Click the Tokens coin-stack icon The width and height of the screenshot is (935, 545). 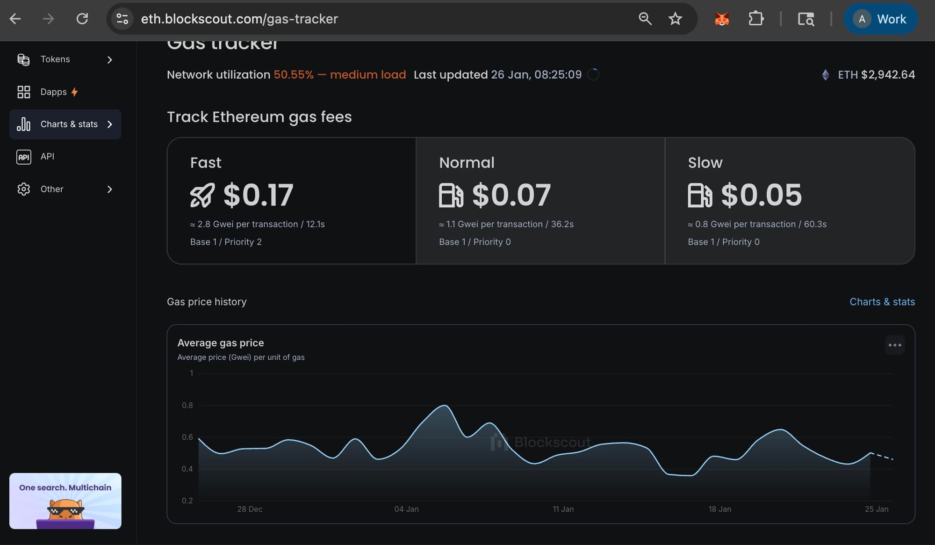tap(23, 59)
